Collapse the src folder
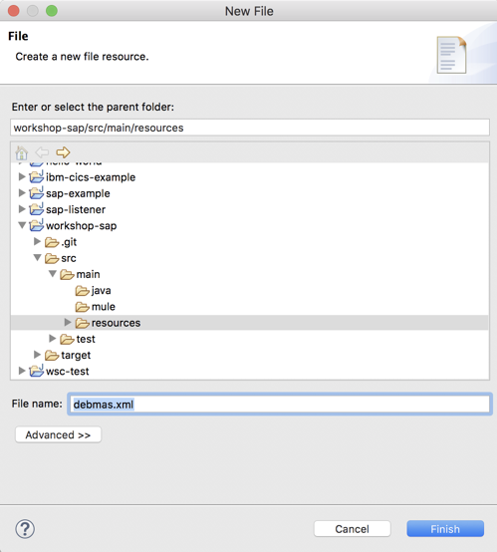Screen dimensions: 497x552 click(x=37, y=258)
